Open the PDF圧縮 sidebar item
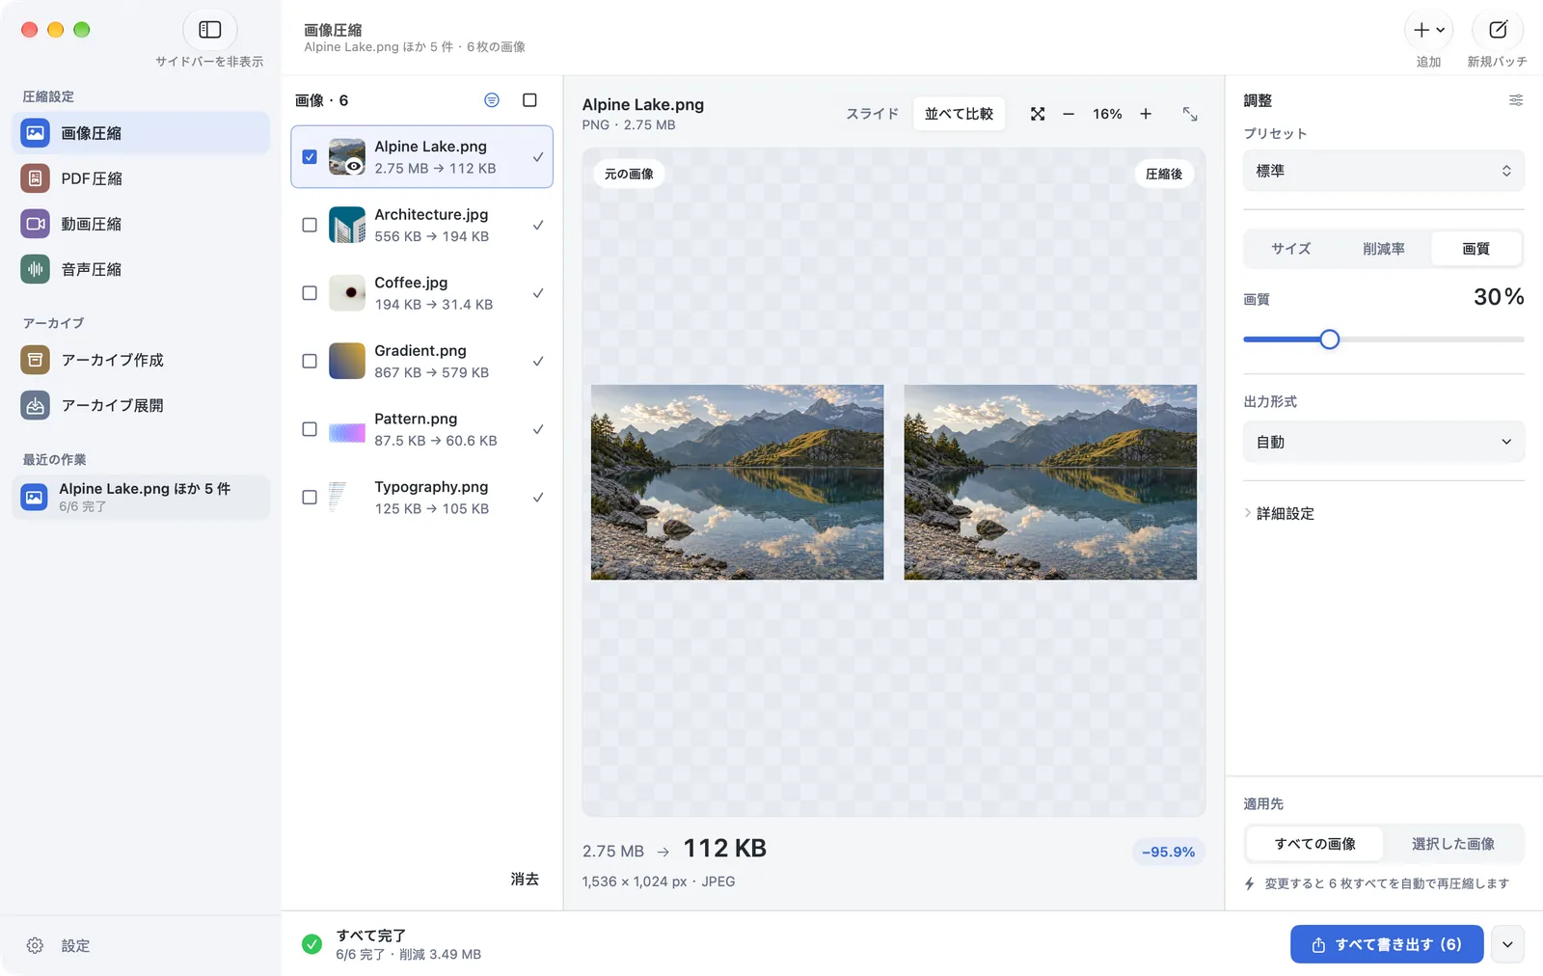The width and height of the screenshot is (1543, 976). tap(141, 178)
